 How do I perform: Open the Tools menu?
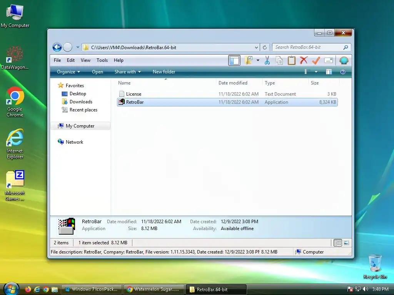(102, 60)
